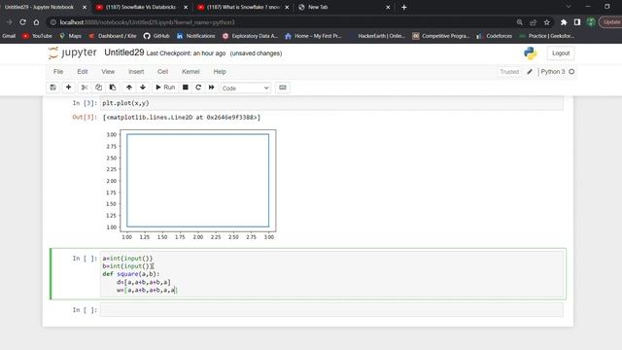Open the browser extensions puzzle icon

click(564, 22)
